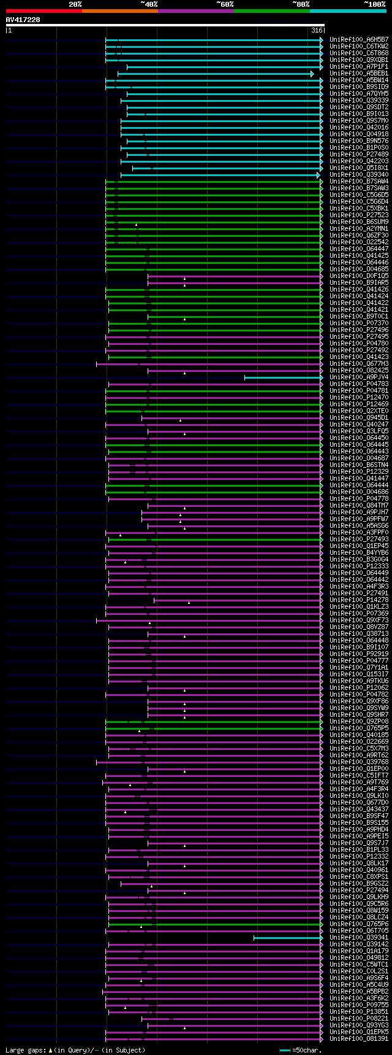Select the label UniRef100_A5BW14
This screenshot has width=392, height=1055.
tap(359, 80)
